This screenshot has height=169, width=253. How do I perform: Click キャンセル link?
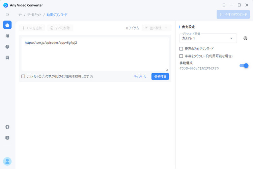click(140, 76)
